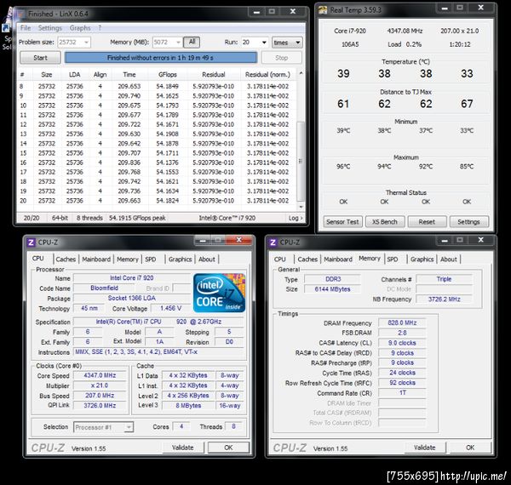Open the Processor #1 selection dropdown
Image resolution: width=511 pixels, height=485 pixels.
(x=129, y=427)
